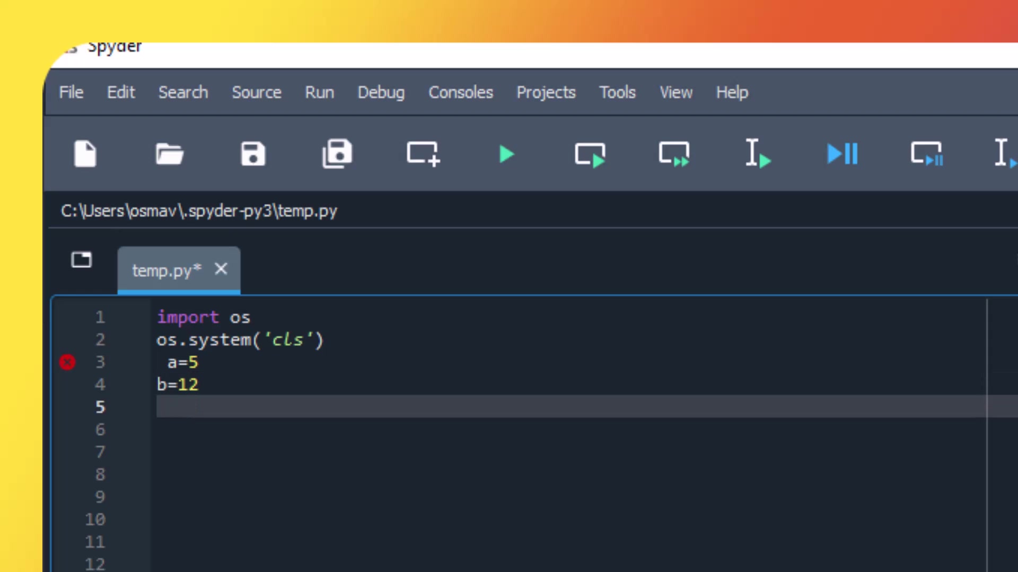Run selection or current line icon
Viewport: 1018px width, 572px height.
(757, 154)
